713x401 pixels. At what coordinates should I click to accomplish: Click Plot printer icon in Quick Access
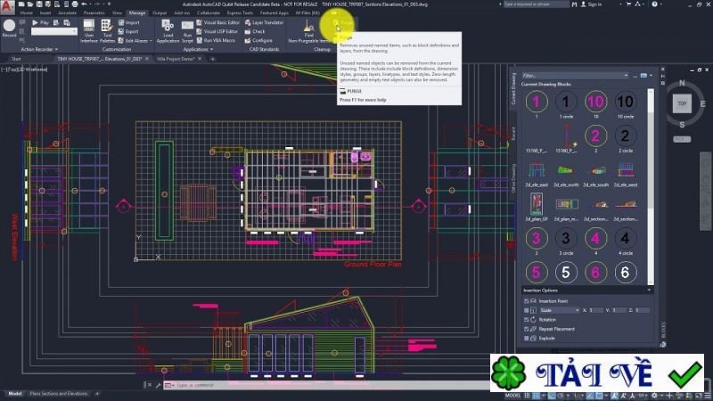coord(75,4)
